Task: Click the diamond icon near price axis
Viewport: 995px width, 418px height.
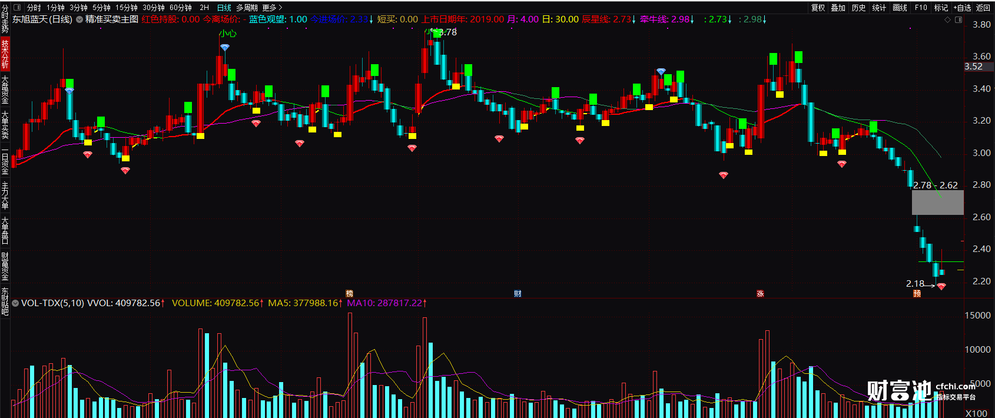Action: (947, 19)
